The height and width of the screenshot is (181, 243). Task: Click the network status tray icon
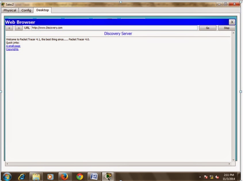[211, 177]
